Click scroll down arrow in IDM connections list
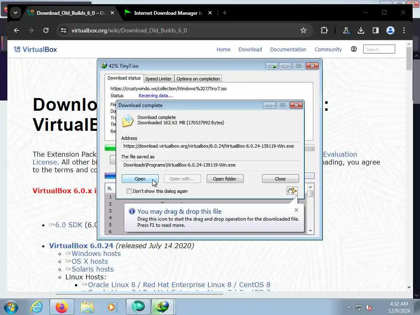Image resolution: width=420 pixels, height=315 pixels. [310, 231]
